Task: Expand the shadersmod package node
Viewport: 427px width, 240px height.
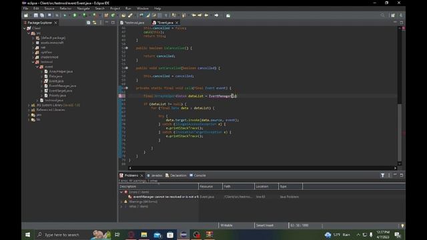Action: [x=33, y=57]
